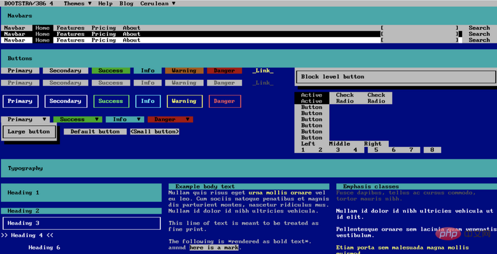This screenshot has width=497, height=254.
Task: Click the Search button in top navbar
Action: (x=479, y=28)
